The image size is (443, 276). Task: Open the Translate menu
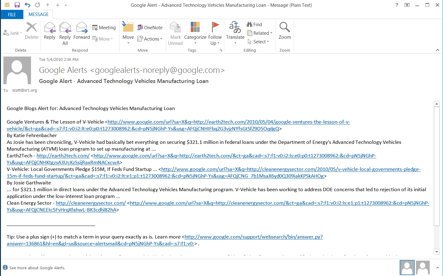point(235,33)
